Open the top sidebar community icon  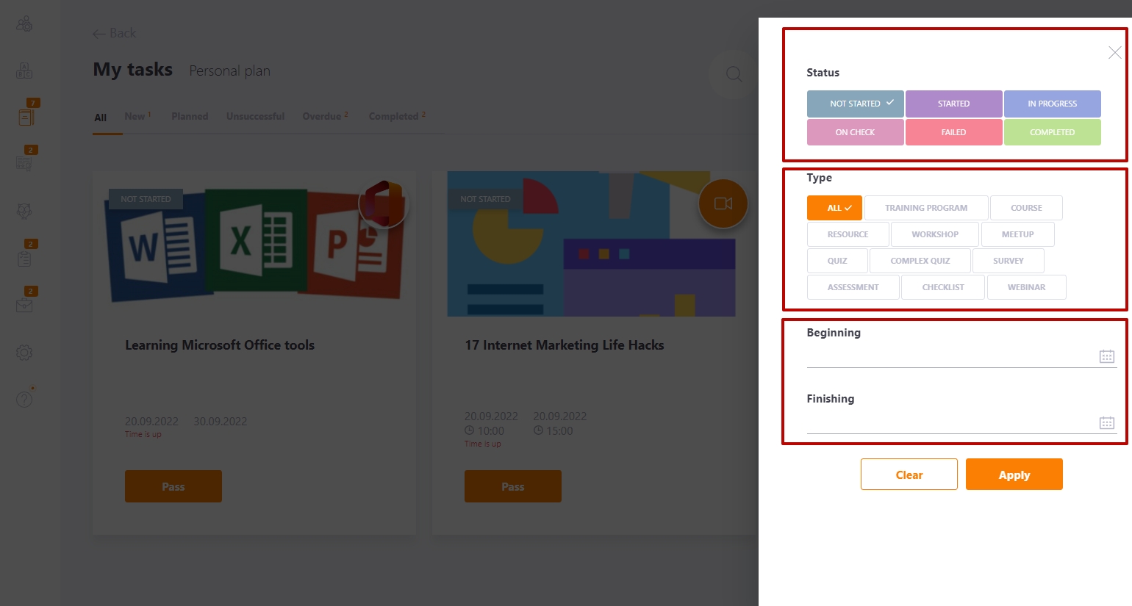24,24
